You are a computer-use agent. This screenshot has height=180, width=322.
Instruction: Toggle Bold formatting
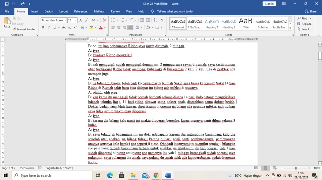43,27
